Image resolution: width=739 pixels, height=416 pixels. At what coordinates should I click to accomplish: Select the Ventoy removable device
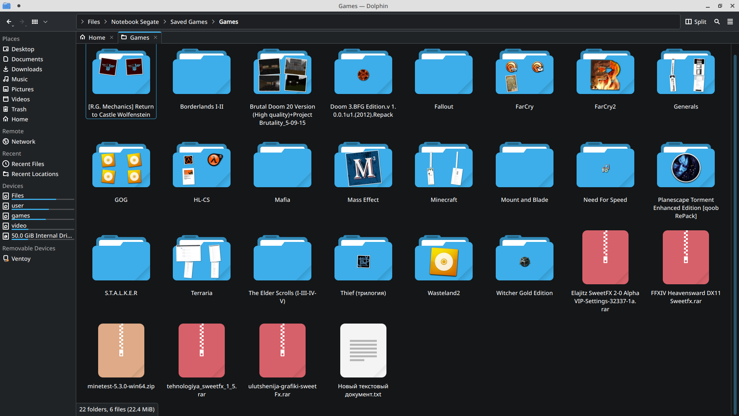(x=21, y=259)
